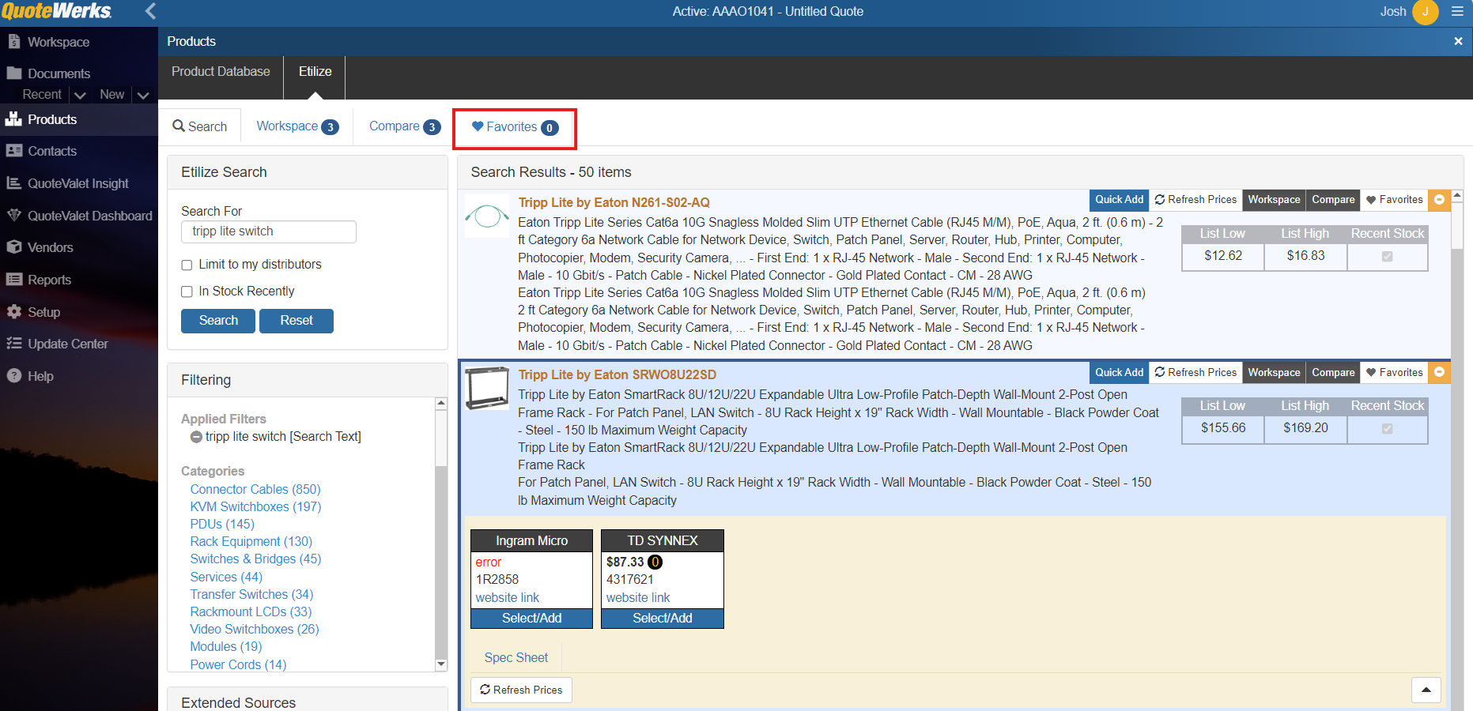Open the Favorites tab

coord(515,127)
